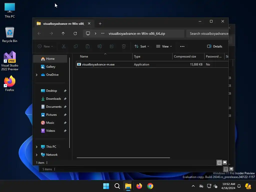Image resolution: width=256 pixels, height=192 pixels.
Task: Open Desktop in navigation pane
Action: (51, 91)
